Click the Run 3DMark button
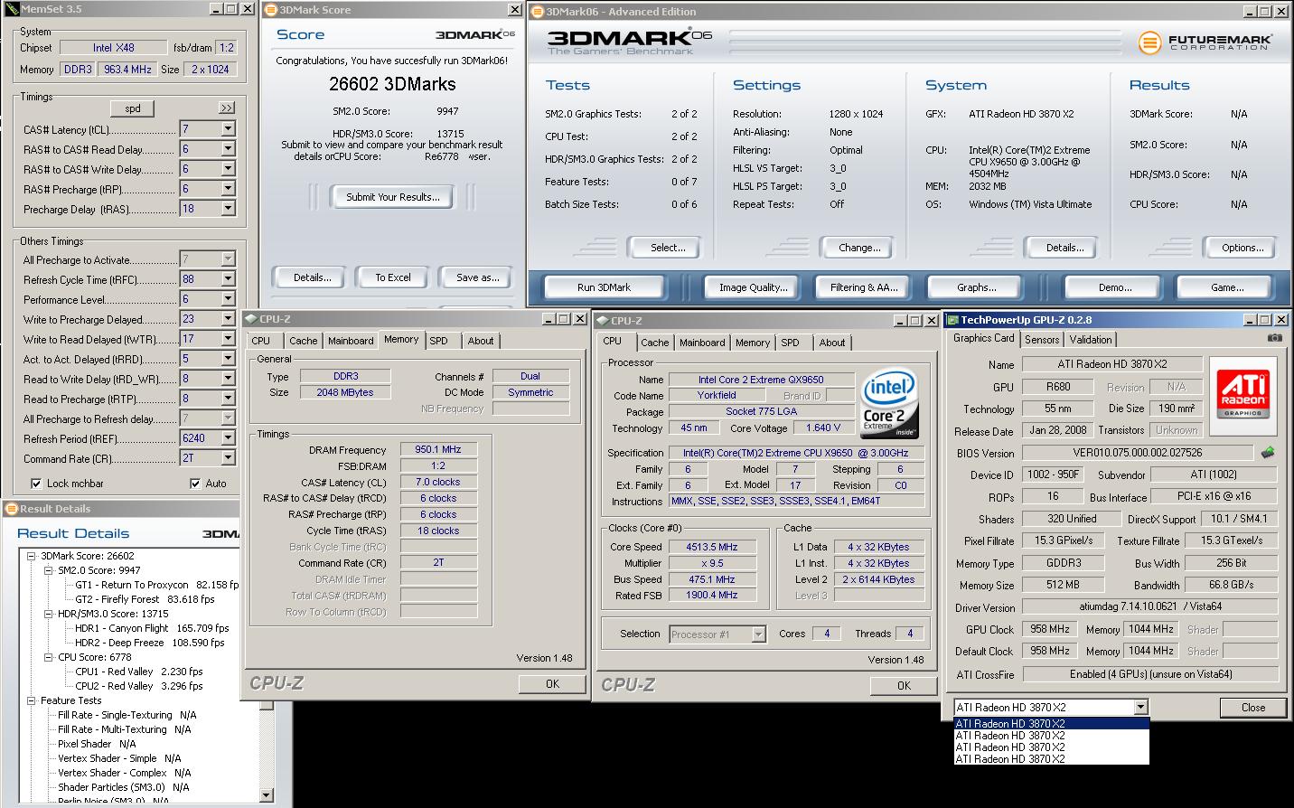 604,287
